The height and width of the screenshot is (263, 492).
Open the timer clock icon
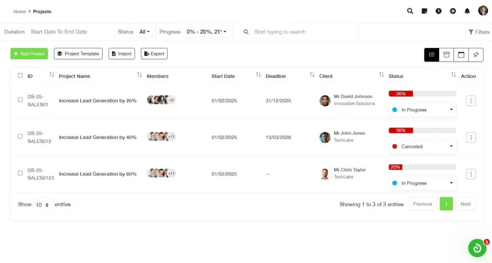pos(438,11)
